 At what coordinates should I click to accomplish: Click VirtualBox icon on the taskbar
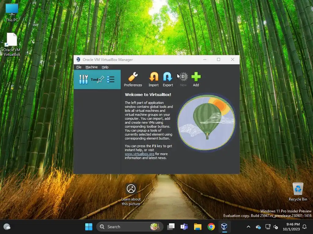(224, 227)
